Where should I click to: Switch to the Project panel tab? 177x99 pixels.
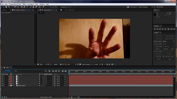4,10
